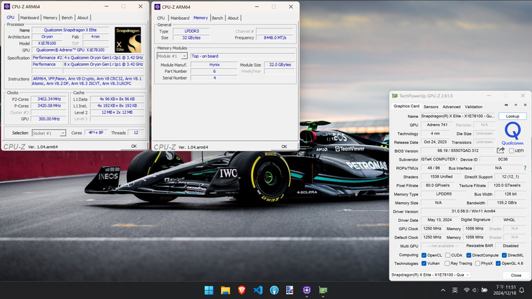Click the memory Frequency value 8448.0 MT/s
Viewport: 532px width, 299px height.
[x=274, y=37]
